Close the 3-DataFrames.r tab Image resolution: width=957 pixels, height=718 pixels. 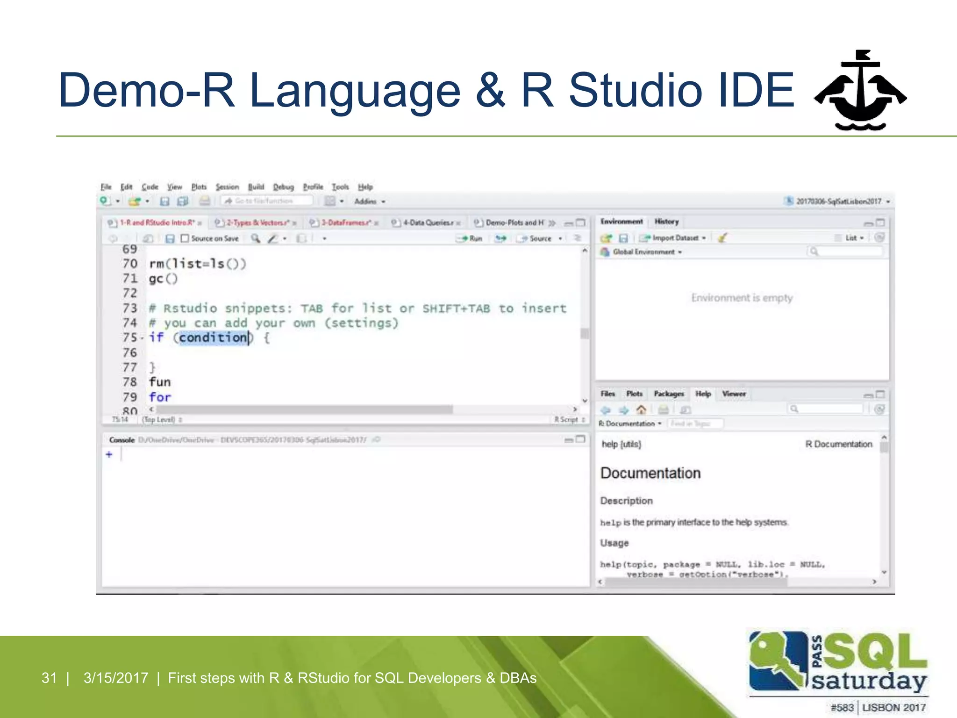pos(376,223)
